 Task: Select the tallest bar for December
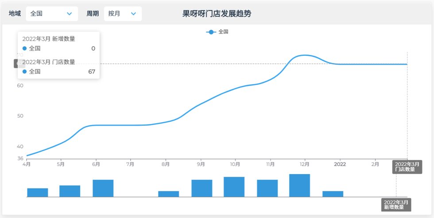click(299, 185)
